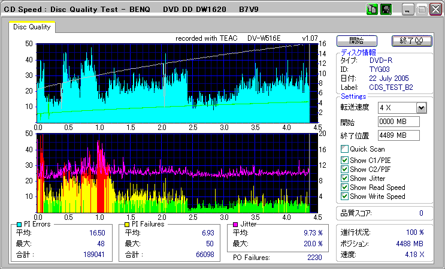Close the window with the X icon
This screenshot has width=445, height=269.
click(436, 10)
